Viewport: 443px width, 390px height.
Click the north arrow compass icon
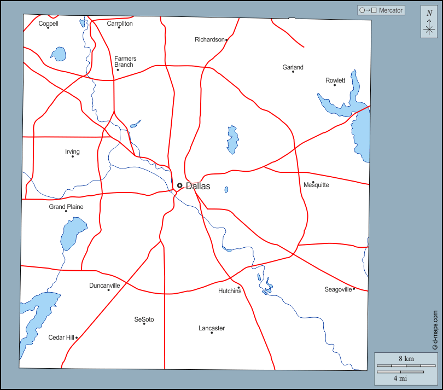coord(429,22)
